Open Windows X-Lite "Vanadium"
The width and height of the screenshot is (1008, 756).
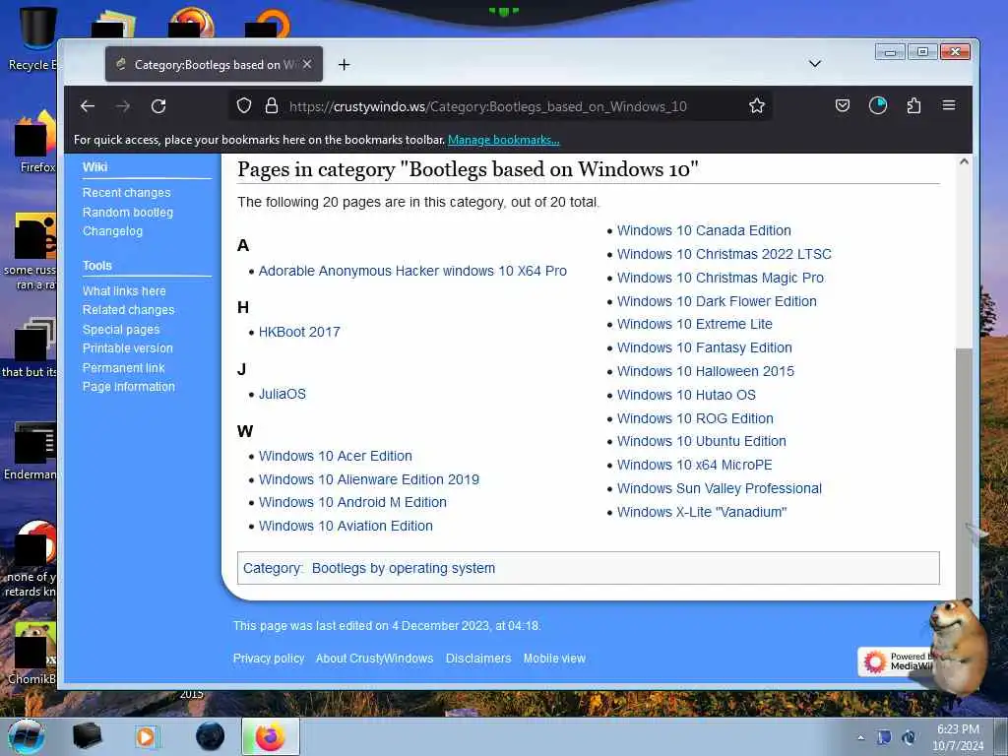click(701, 512)
